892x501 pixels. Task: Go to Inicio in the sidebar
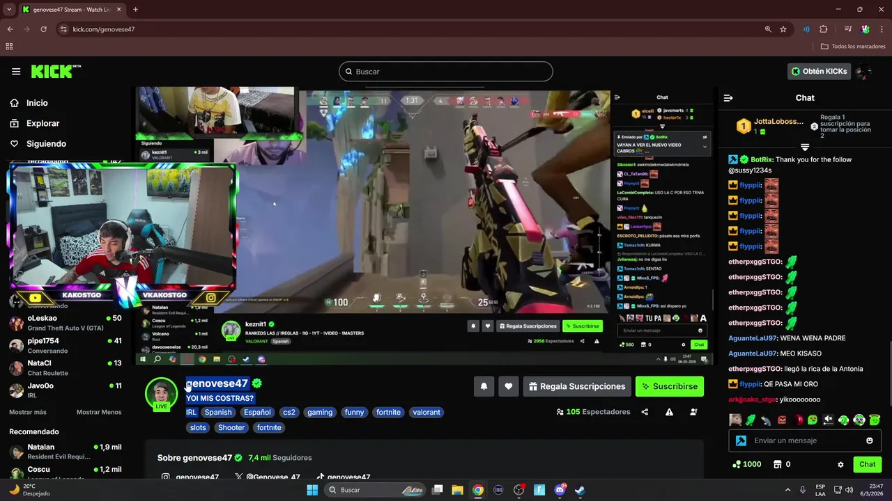pyautogui.click(x=37, y=103)
